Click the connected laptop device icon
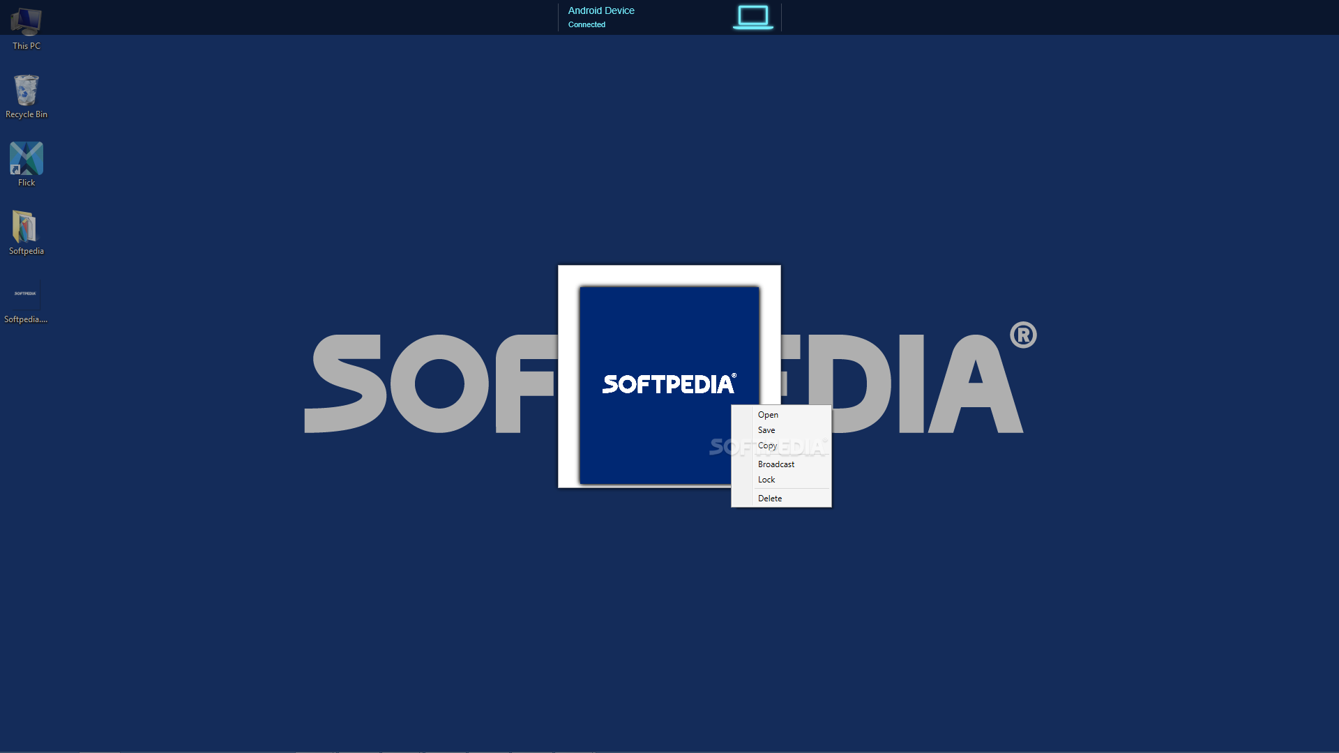The image size is (1339, 753). [x=753, y=17]
